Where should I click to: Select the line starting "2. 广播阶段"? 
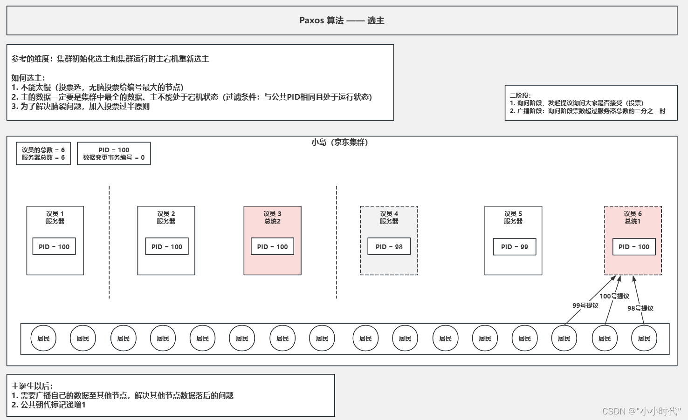point(587,111)
